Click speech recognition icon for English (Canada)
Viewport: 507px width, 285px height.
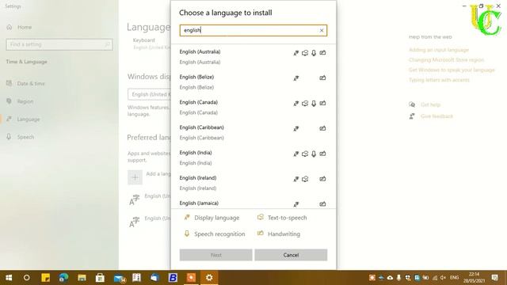point(314,104)
